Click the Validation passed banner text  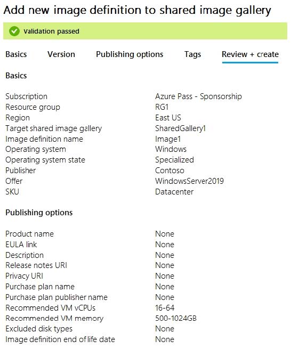52,31
